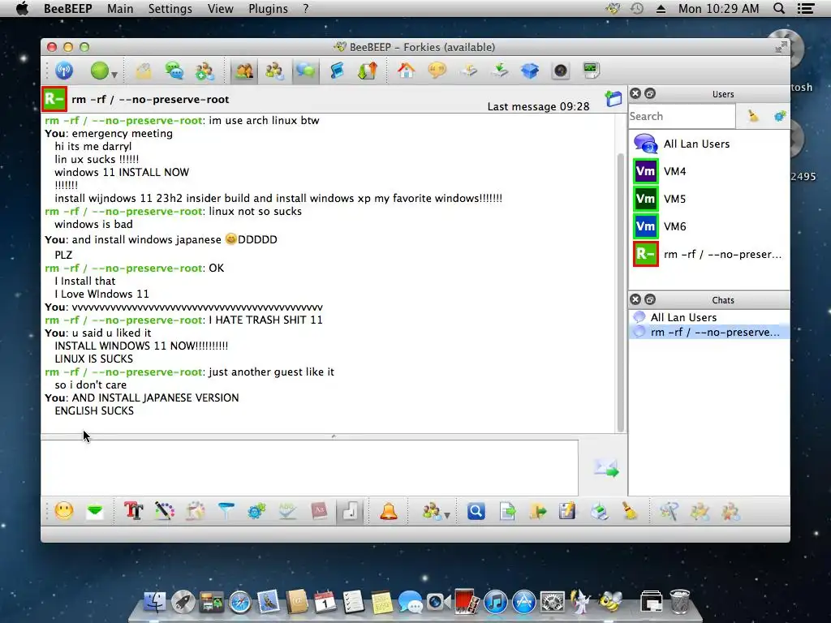
Task: Change font with the red T icon
Action: pyautogui.click(x=134, y=511)
